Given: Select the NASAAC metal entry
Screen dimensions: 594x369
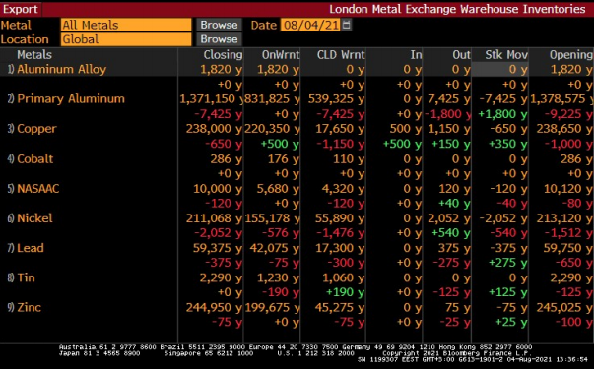Looking at the screenshot, I should click(37, 189).
